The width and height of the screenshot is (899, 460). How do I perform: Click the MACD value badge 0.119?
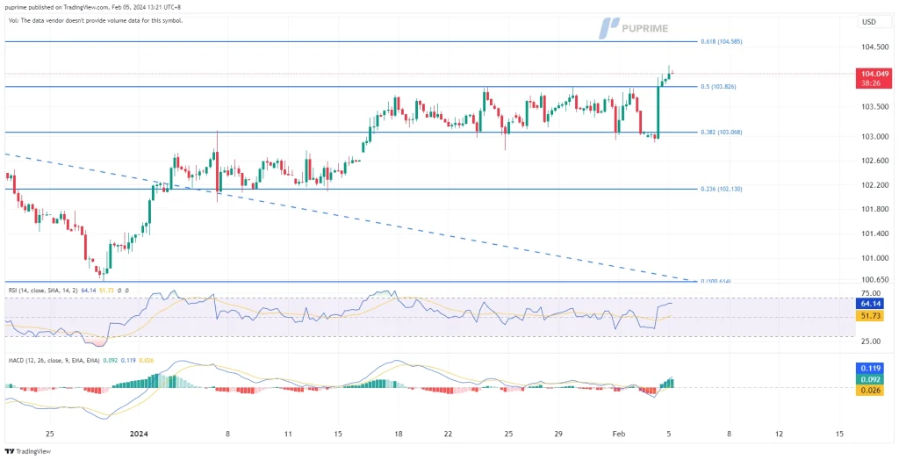tap(868, 369)
